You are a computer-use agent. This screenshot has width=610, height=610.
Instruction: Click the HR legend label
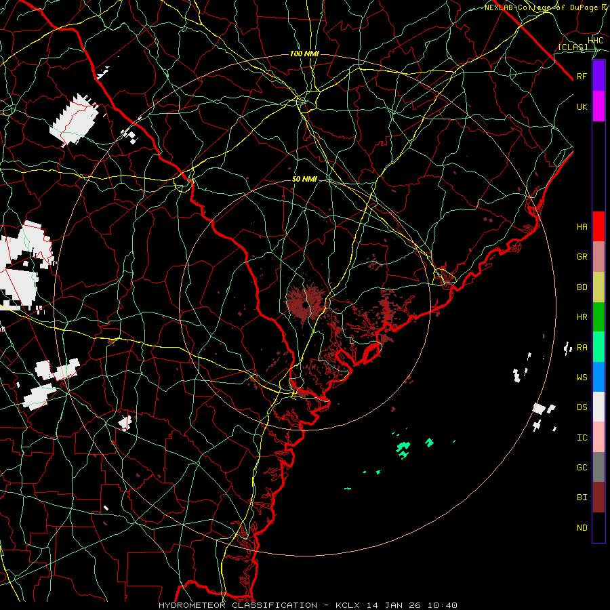(x=582, y=317)
